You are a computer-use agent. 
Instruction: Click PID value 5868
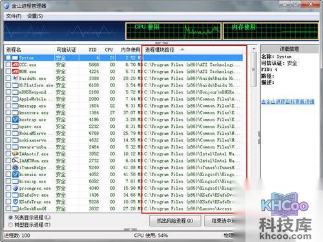click(94, 65)
